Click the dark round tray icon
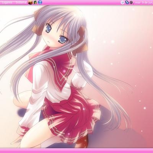 pos(131,2)
